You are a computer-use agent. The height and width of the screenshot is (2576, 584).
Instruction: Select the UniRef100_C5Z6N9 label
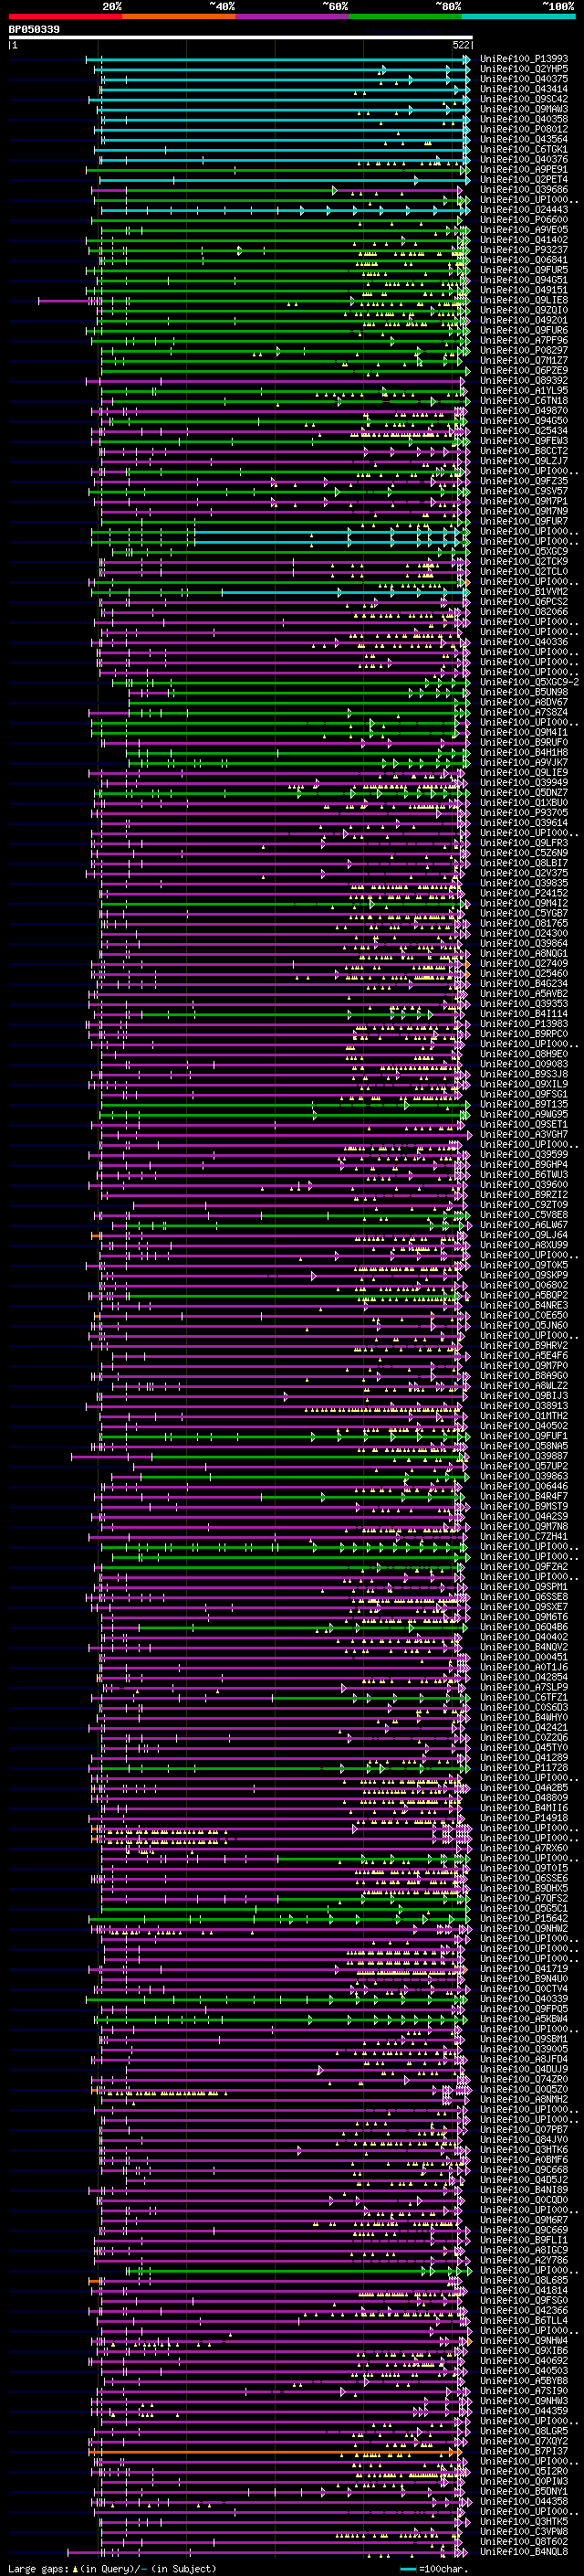[524, 853]
